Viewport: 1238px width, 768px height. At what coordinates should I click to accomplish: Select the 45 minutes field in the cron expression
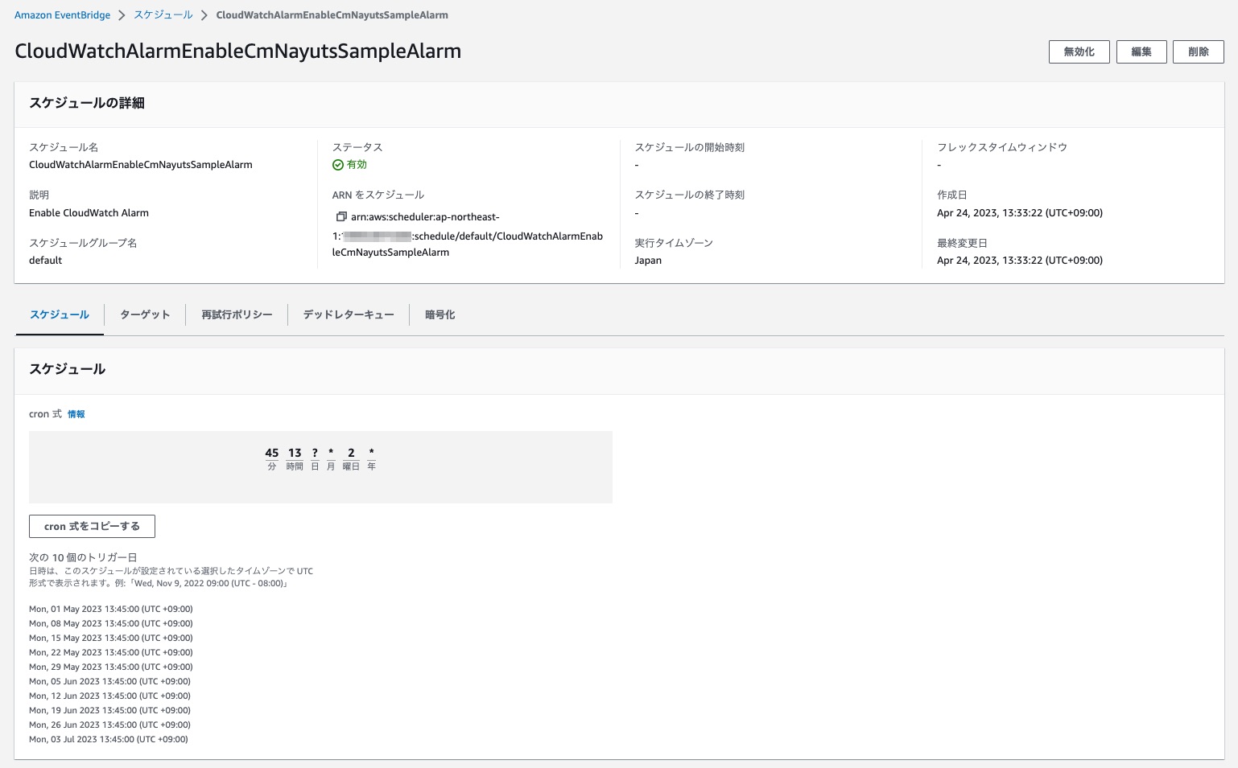(272, 453)
